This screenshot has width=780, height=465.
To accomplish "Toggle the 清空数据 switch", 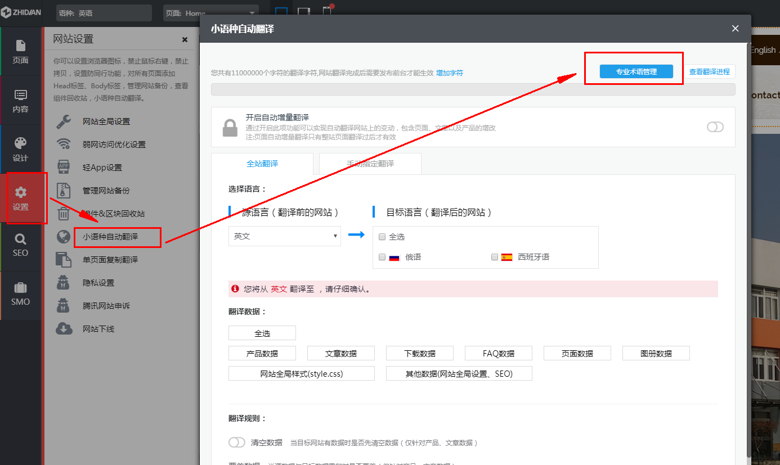I will pos(237,442).
